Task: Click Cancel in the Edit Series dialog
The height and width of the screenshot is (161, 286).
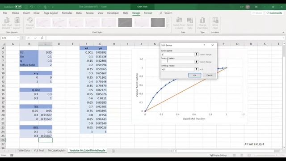Action: [209, 75]
